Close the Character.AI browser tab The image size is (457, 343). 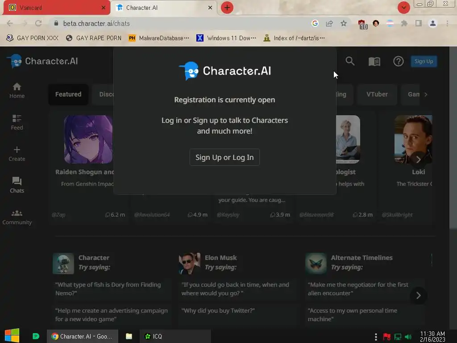(210, 8)
